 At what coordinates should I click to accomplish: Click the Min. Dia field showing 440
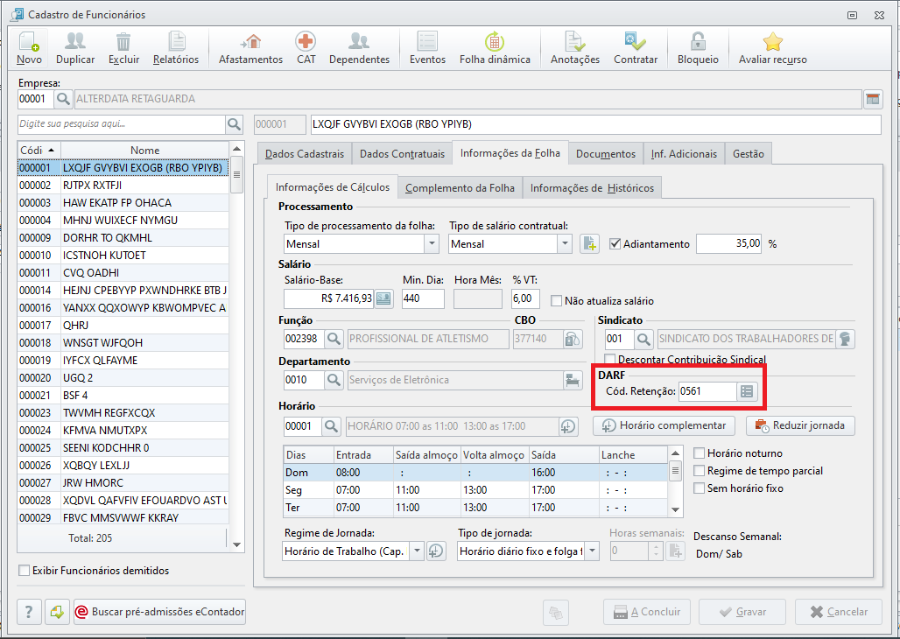click(x=423, y=298)
